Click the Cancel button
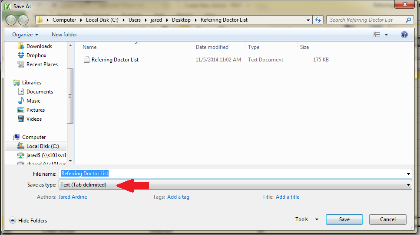Screen dimensions: 420x235 point(387,219)
